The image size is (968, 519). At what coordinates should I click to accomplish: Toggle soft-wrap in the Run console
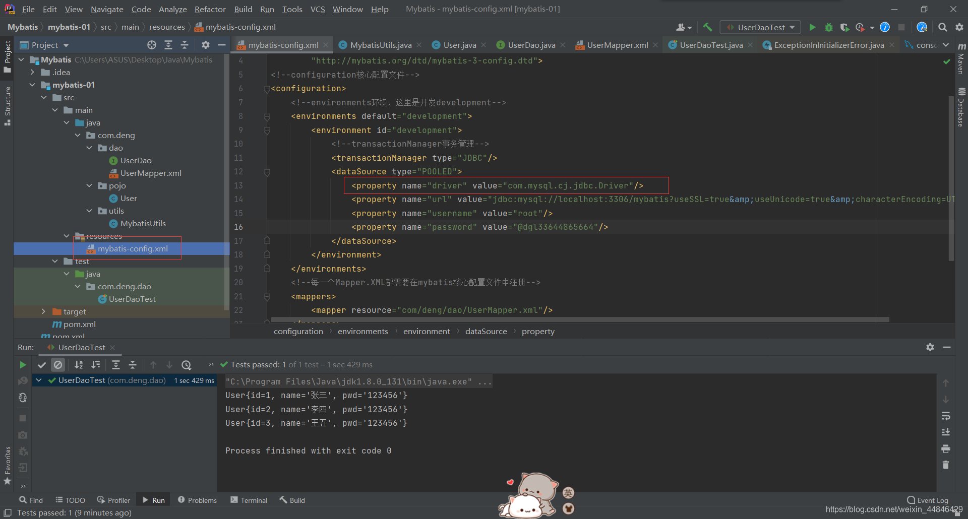(x=946, y=416)
